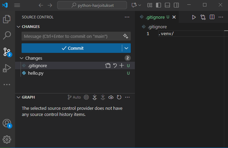Click Open File icon on .gitignore row
This screenshot has width=228, height=148.
pos(108,65)
